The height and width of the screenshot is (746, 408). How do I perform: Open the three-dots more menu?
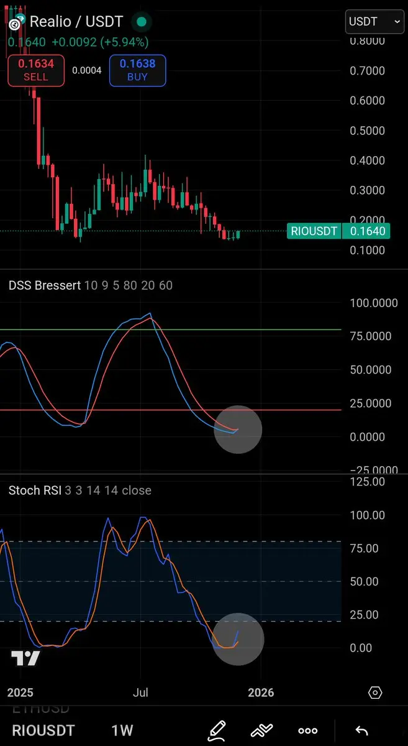[x=308, y=730]
